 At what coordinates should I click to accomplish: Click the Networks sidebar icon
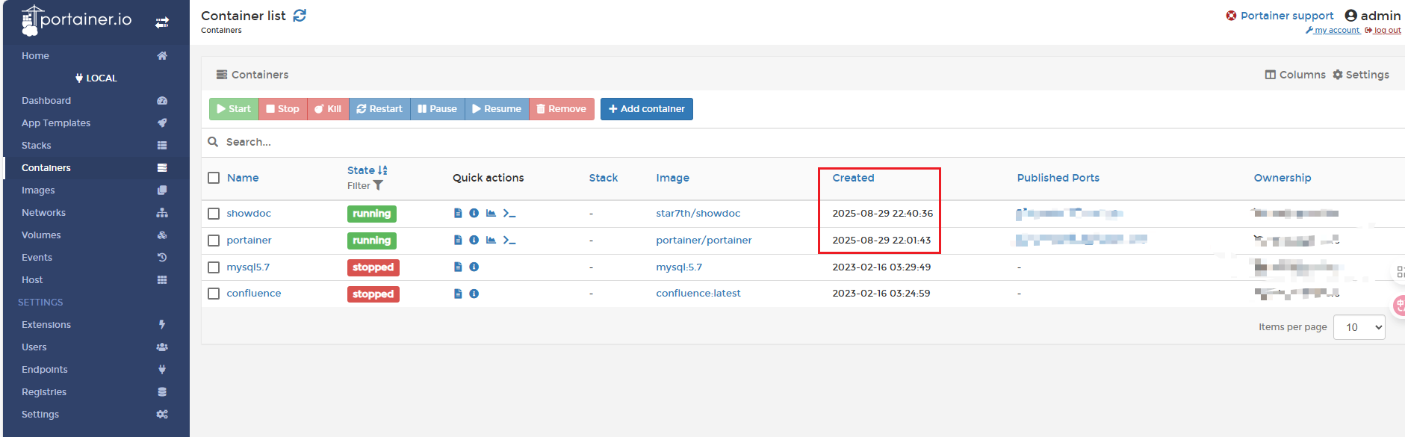pyautogui.click(x=162, y=213)
